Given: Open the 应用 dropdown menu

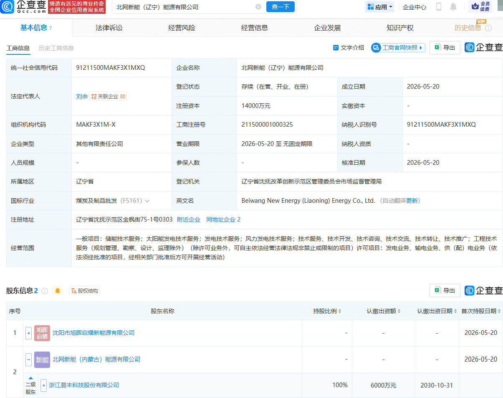Looking at the screenshot, I should tap(380, 7).
